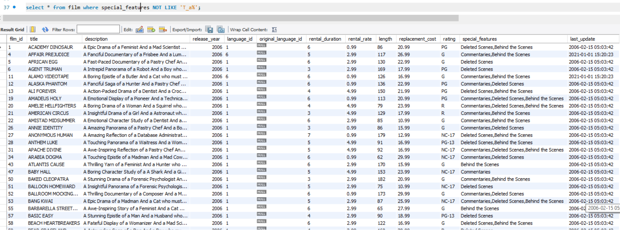Click rental rate 4.99 in ALI FOREVER row
The image size is (620, 230).
coord(352,91)
